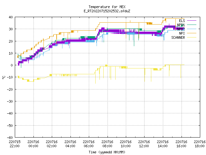The height and width of the screenshot is (155, 206).
Task: Click the y-axis tick label -50
Action: click(10, 126)
